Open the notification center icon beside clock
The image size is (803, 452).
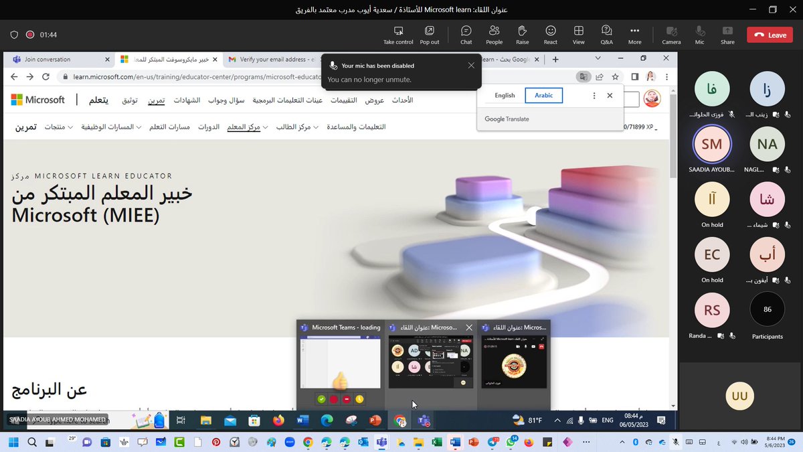pyautogui.click(x=660, y=421)
